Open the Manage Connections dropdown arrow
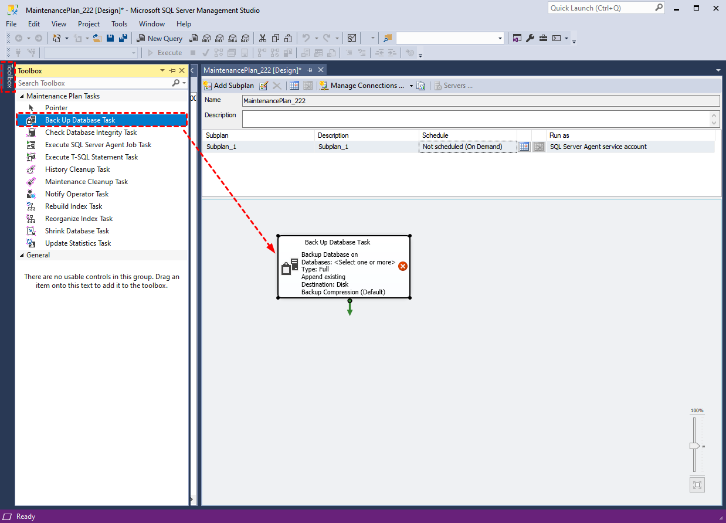The width and height of the screenshot is (726, 523). 411,86
